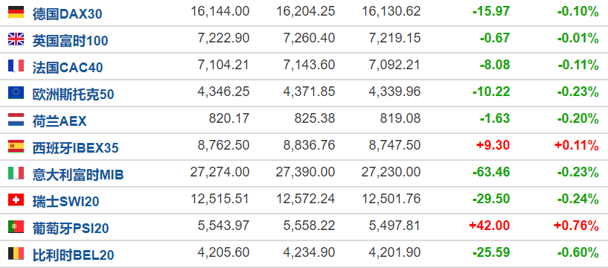Click the Swiss flag icon

(16, 200)
